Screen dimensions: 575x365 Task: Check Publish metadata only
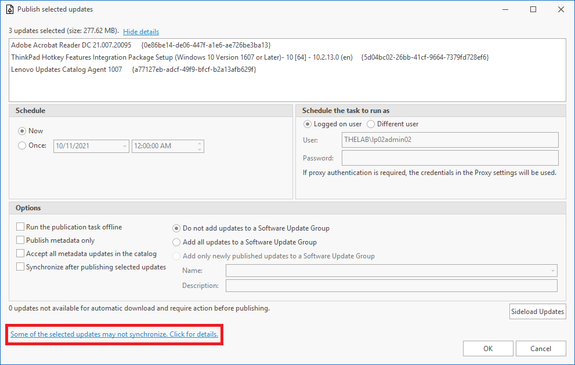click(x=20, y=240)
